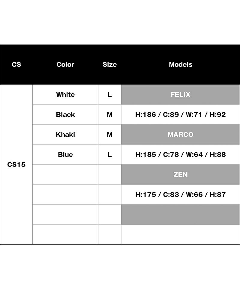This screenshot has height=289, width=240.
Task: Click the Size column header
Action: [109, 64]
